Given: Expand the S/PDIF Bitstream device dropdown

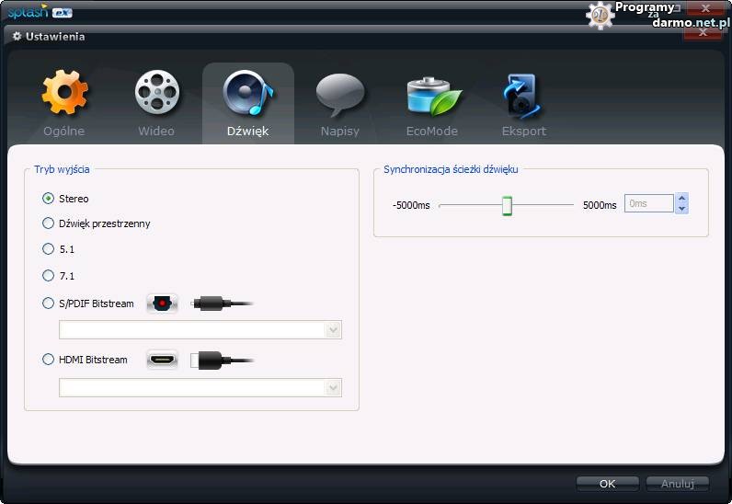Looking at the screenshot, I should click(333, 330).
